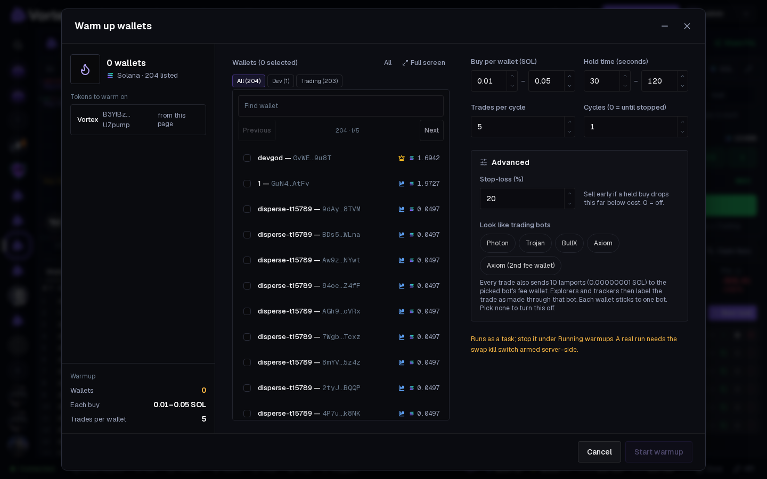Click the Solana balance icon in the BDs5...WLna row

[412, 235]
